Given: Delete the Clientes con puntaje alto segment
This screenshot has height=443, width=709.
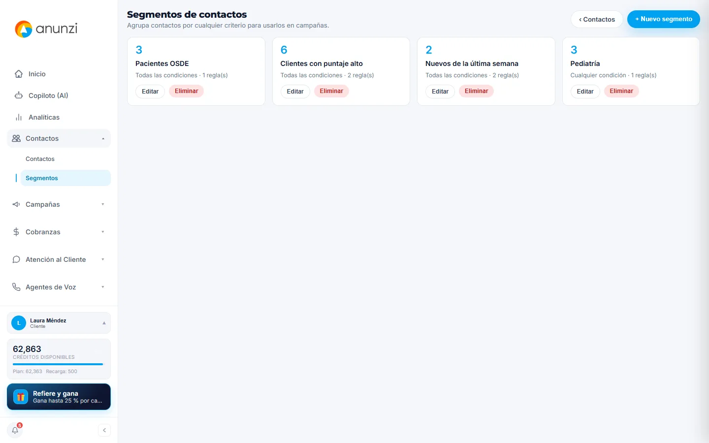Looking at the screenshot, I should pyautogui.click(x=331, y=91).
